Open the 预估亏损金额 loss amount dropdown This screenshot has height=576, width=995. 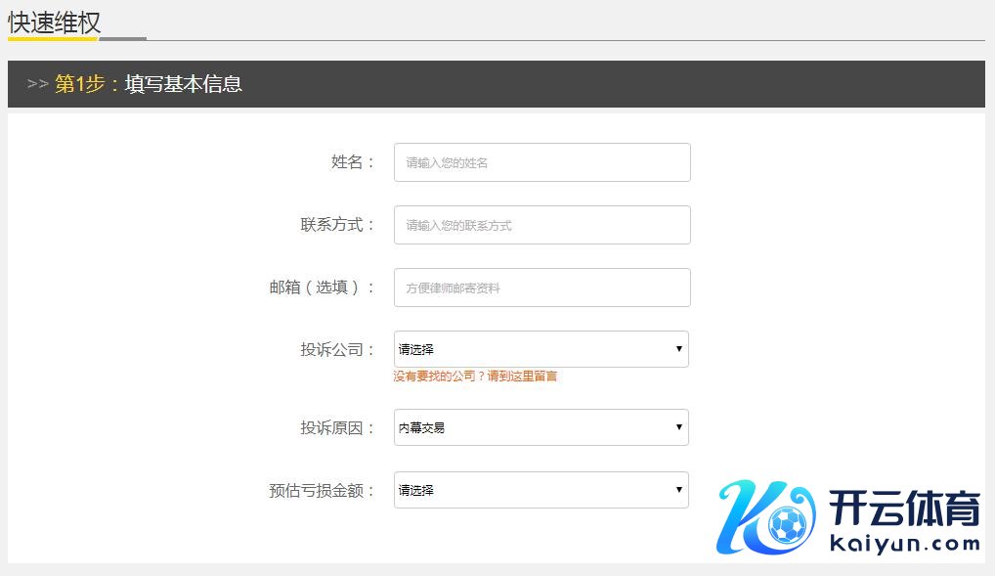click(x=541, y=490)
